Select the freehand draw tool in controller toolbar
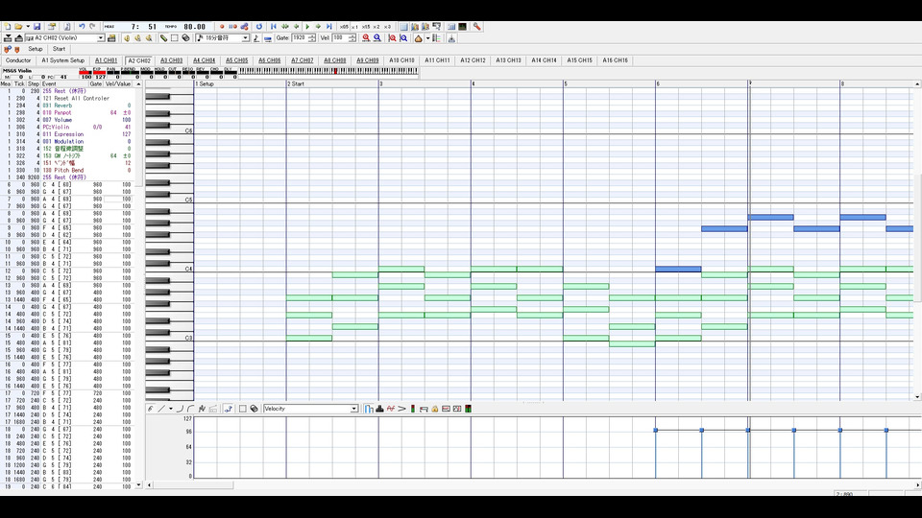 pos(151,409)
